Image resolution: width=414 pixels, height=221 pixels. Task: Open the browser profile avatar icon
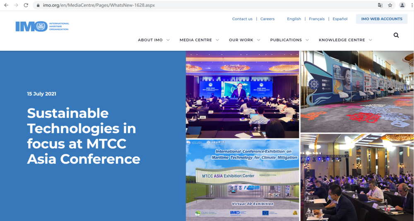click(402, 5)
